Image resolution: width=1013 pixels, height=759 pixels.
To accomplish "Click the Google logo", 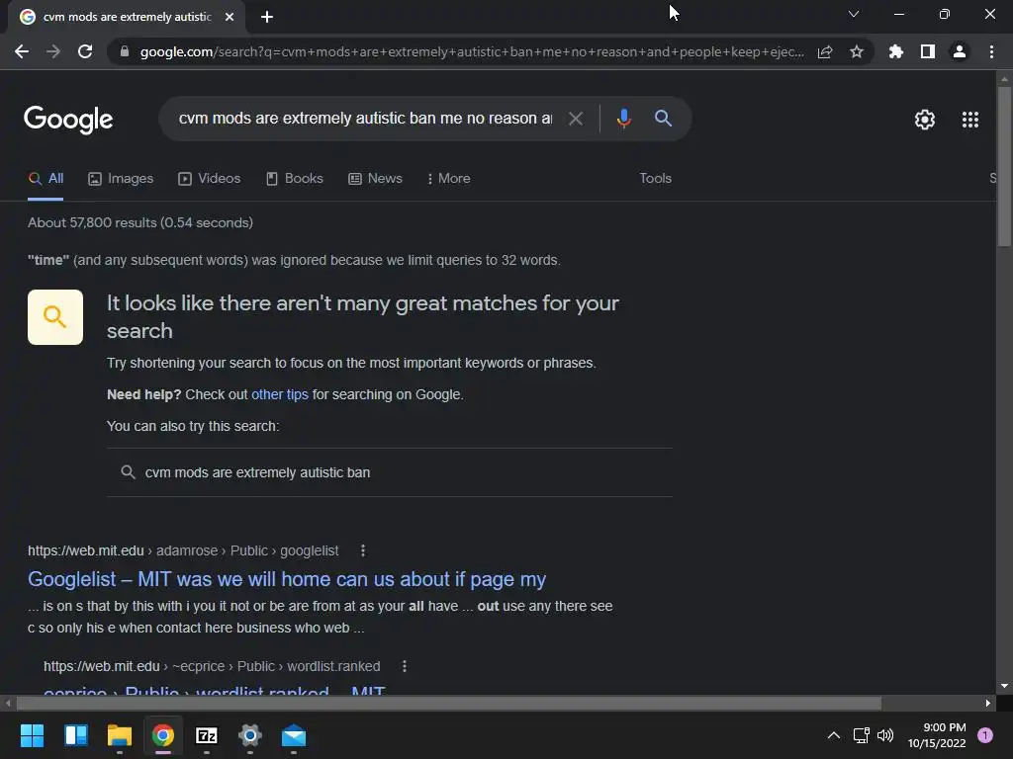I will pos(68,120).
